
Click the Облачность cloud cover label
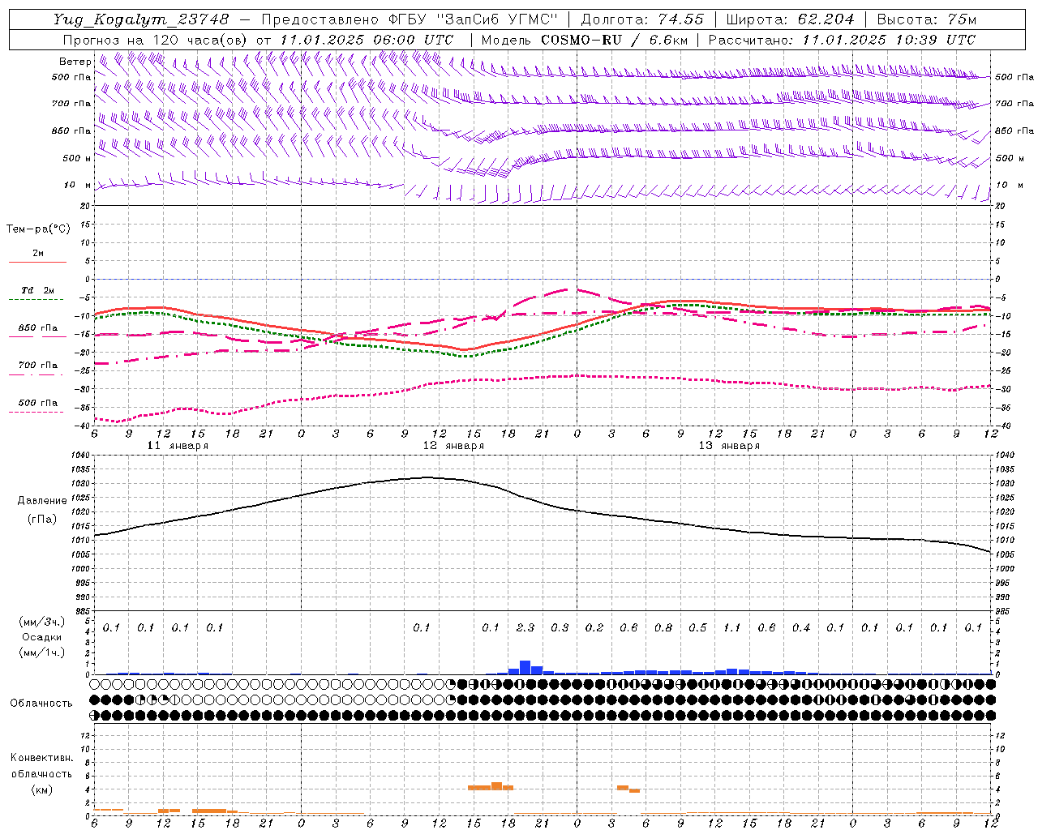click(41, 703)
